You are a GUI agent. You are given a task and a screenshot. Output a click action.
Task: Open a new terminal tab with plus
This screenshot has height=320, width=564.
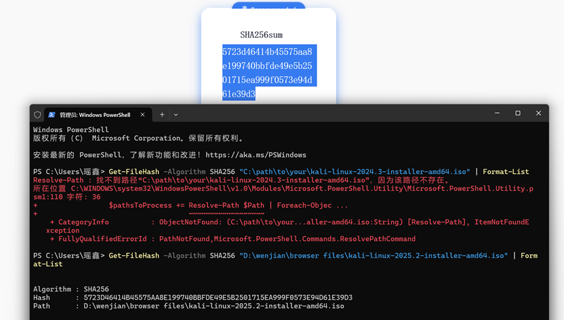(x=162, y=114)
